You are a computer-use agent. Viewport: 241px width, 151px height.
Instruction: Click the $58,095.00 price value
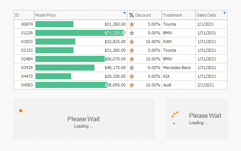115,85
